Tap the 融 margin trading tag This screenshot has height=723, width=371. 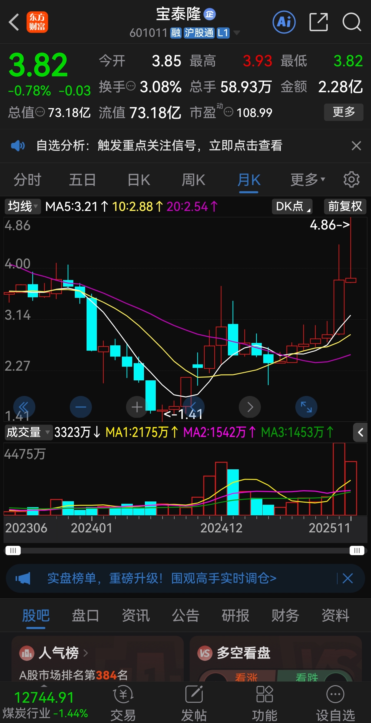pos(176,33)
